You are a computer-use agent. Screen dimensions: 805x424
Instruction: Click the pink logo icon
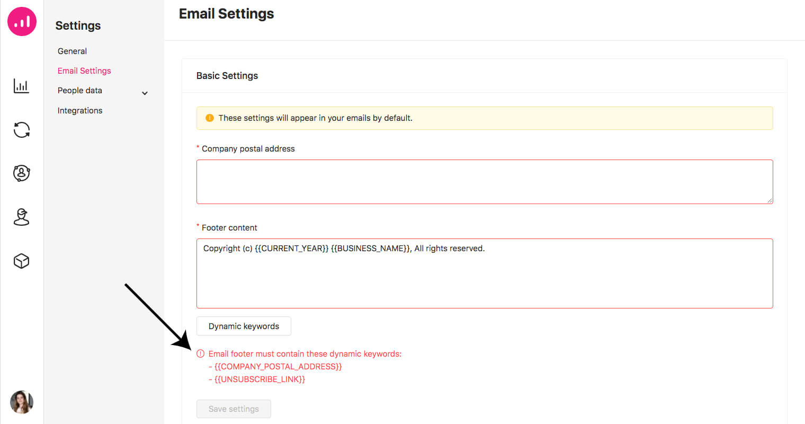coord(22,22)
